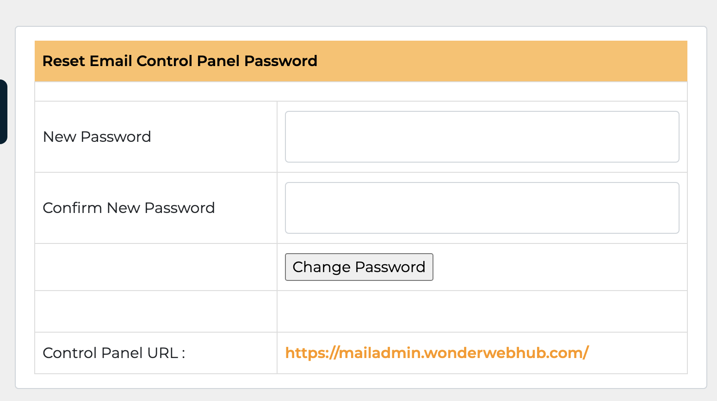The image size is (717, 401).
Task: Click the dark side tab at left edge
Action: (x=3, y=112)
